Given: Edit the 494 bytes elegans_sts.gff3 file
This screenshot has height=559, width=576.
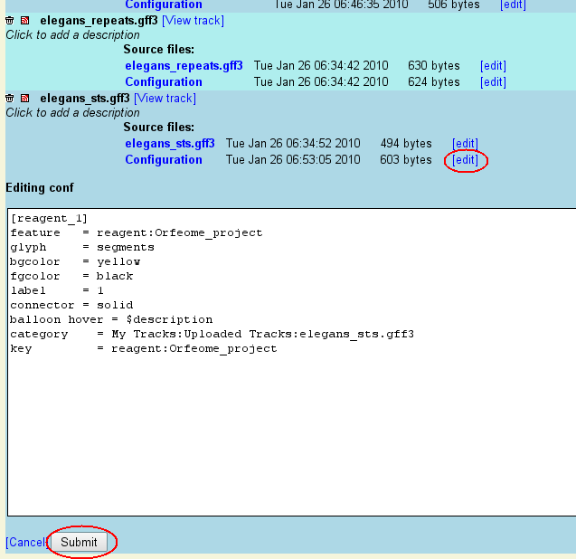Looking at the screenshot, I should [x=465, y=144].
